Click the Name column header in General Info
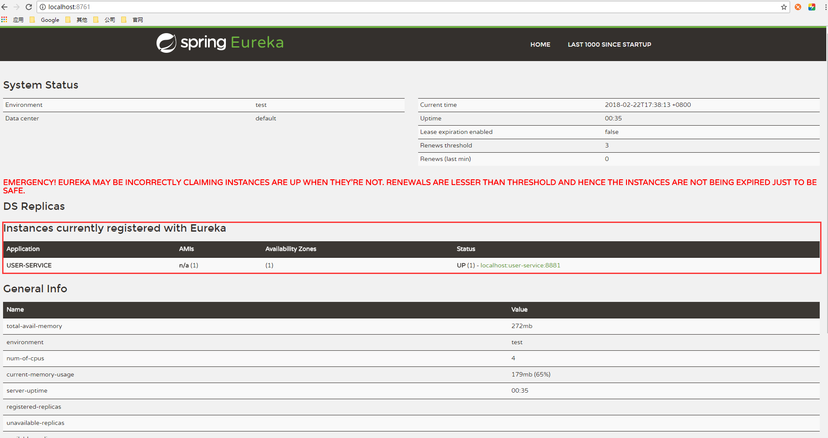 (x=15, y=309)
